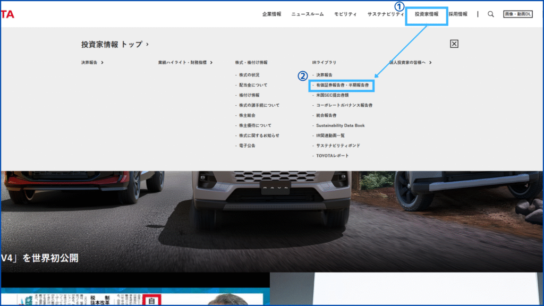The image size is (544, 306).
Task: Open 採用情報 in the top navigation
Action: click(x=458, y=14)
